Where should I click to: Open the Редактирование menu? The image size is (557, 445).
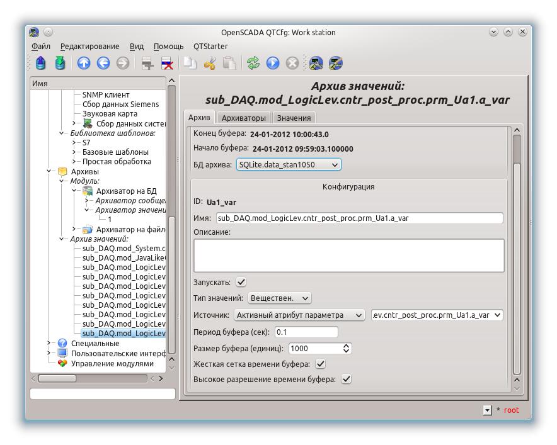point(89,47)
